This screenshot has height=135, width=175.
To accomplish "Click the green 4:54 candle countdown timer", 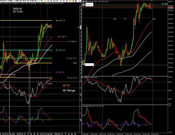I will tap(165, 4).
